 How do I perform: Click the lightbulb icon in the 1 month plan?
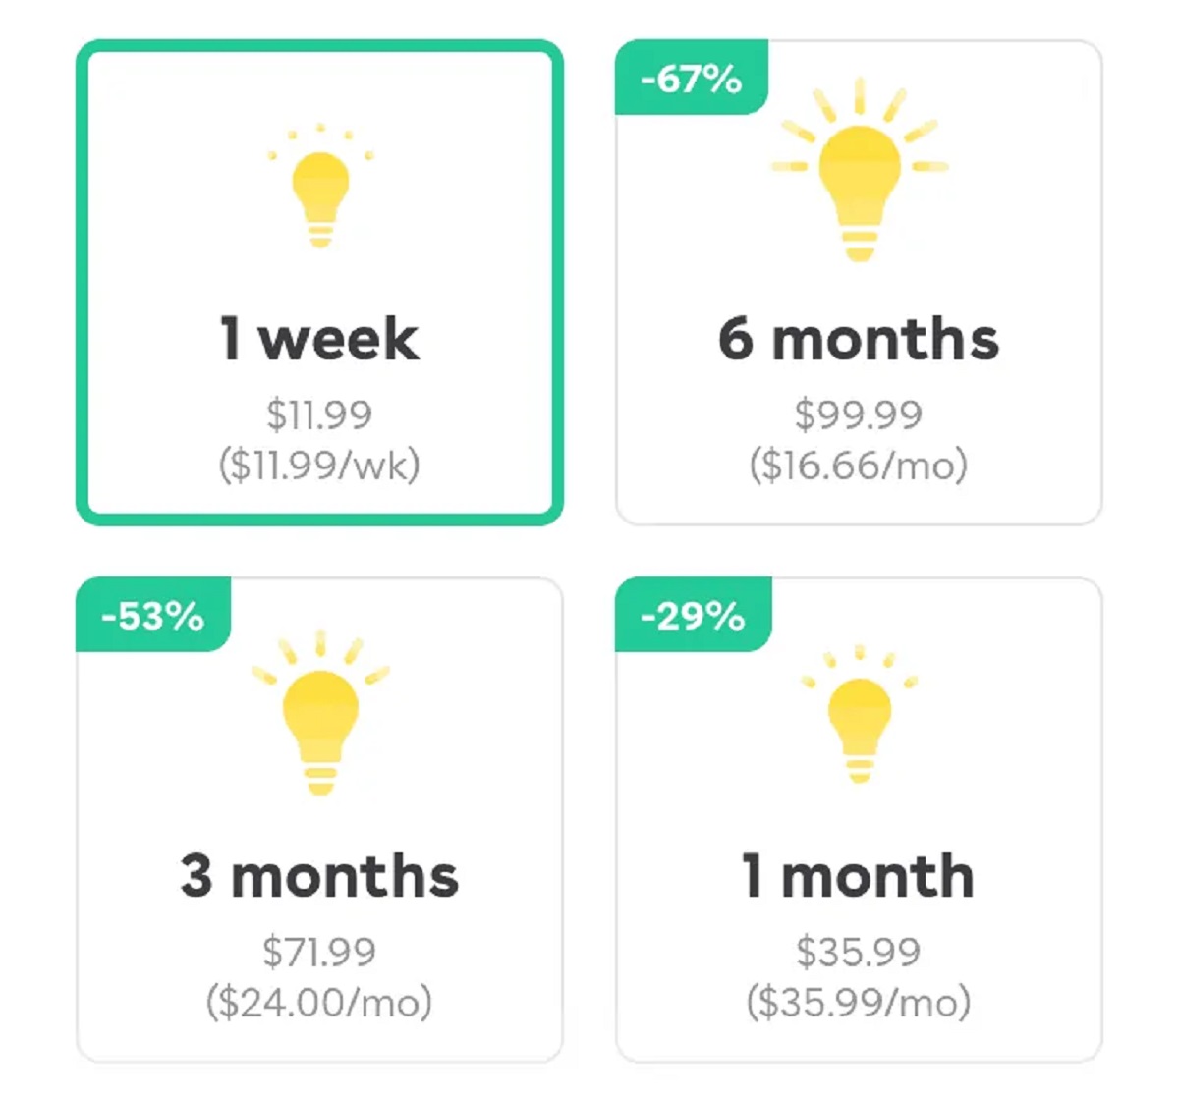860,723
